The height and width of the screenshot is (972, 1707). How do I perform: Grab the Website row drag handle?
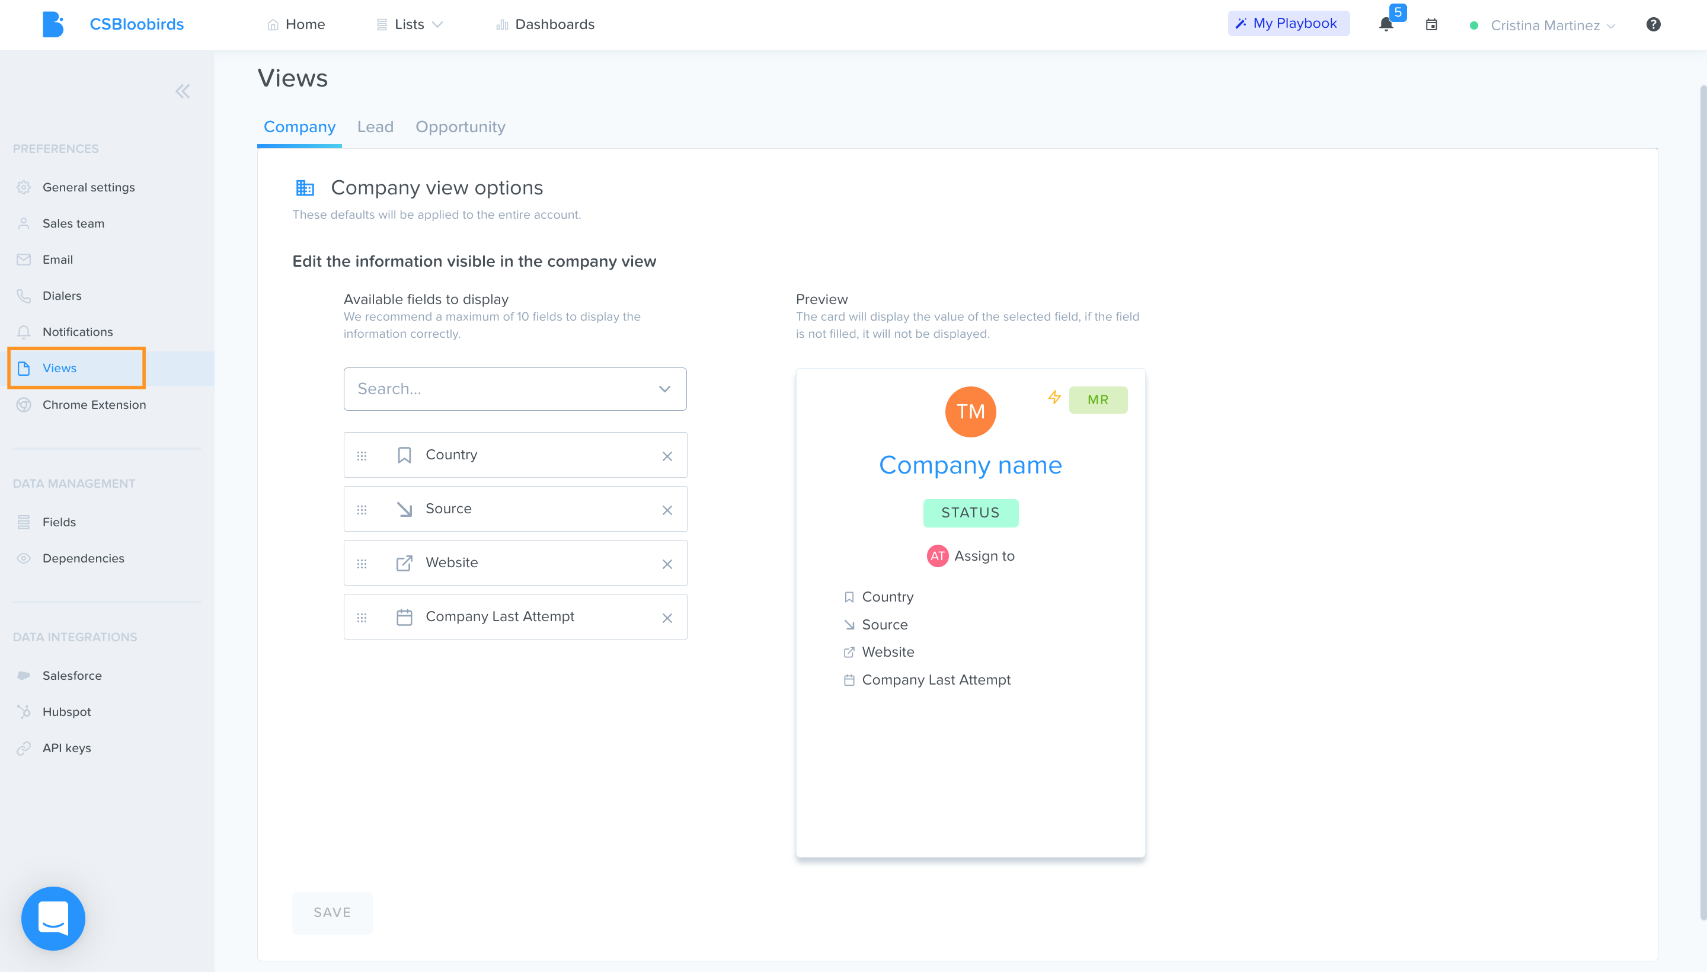pyautogui.click(x=362, y=564)
